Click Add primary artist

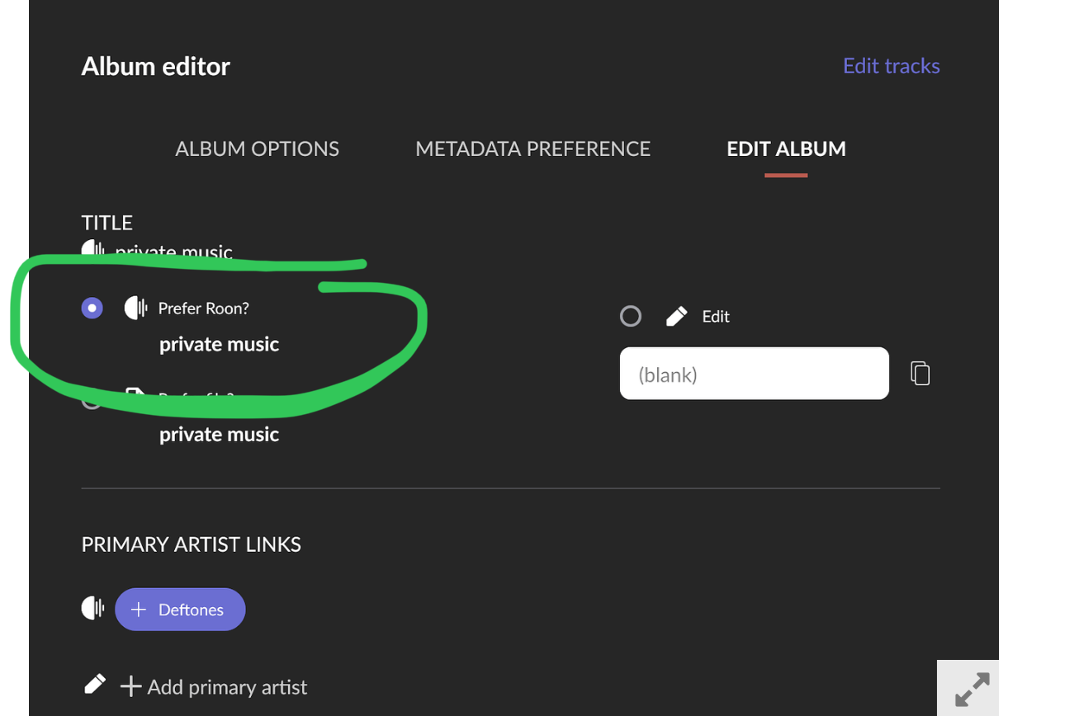coord(215,686)
